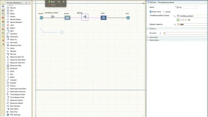Pick the Delay block from the palette

click(x=11, y=14)
